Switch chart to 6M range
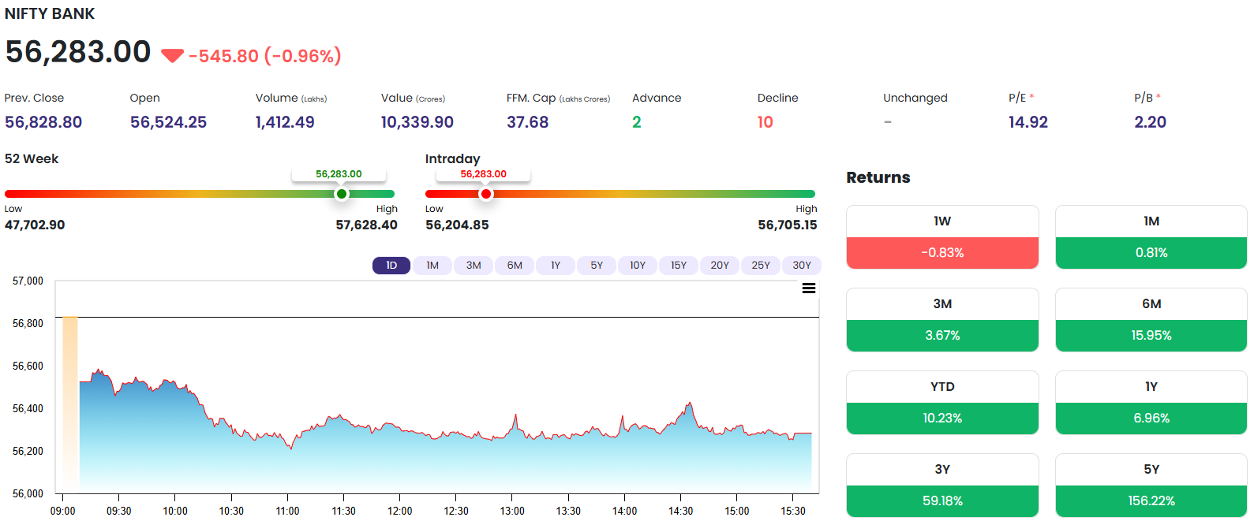This screenshot has width=1254, height=532. point(515,266)
